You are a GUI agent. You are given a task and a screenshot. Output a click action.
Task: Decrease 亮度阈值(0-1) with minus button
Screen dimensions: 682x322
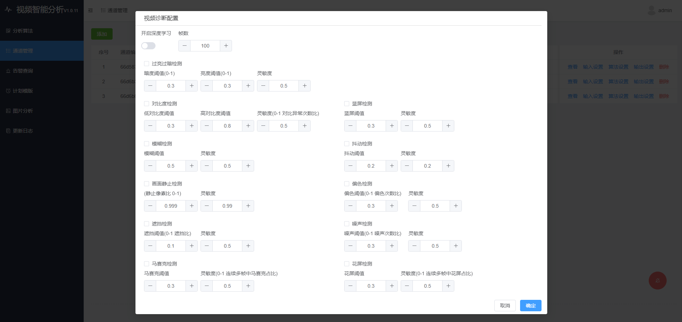point(207,86)
